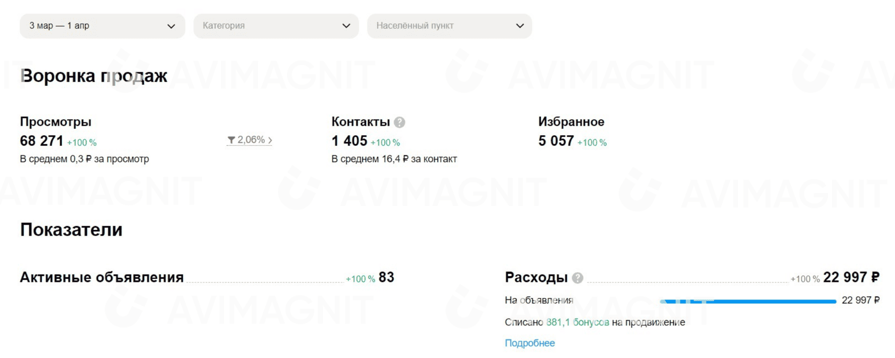895x358 pixels.
Task: Expand the Категория dropdown
Action: point(276,25)
